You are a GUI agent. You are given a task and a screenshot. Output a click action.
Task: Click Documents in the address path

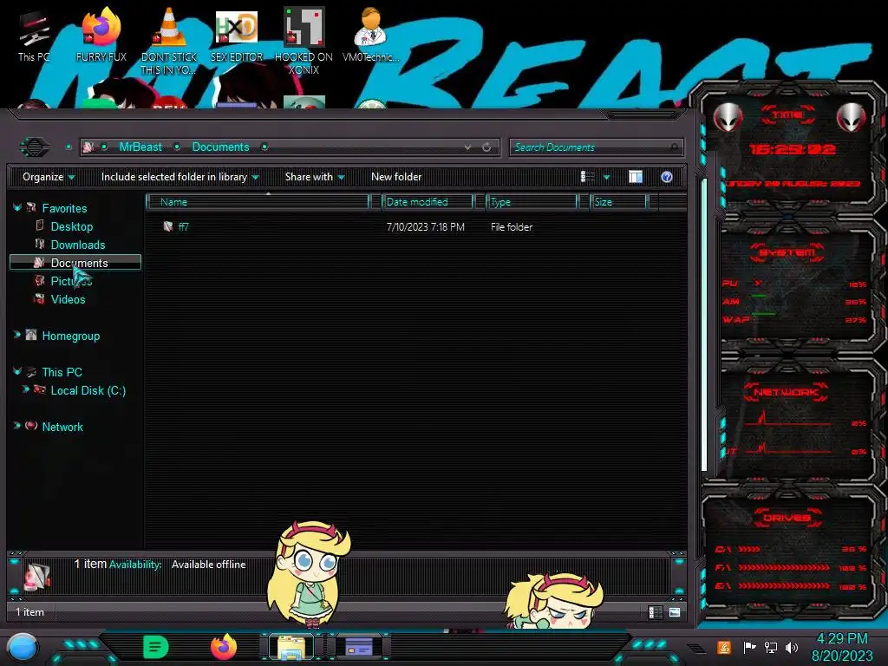pyautogui.click(x=220, y=147)
